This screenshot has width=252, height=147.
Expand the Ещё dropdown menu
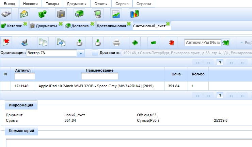[245, 43]
